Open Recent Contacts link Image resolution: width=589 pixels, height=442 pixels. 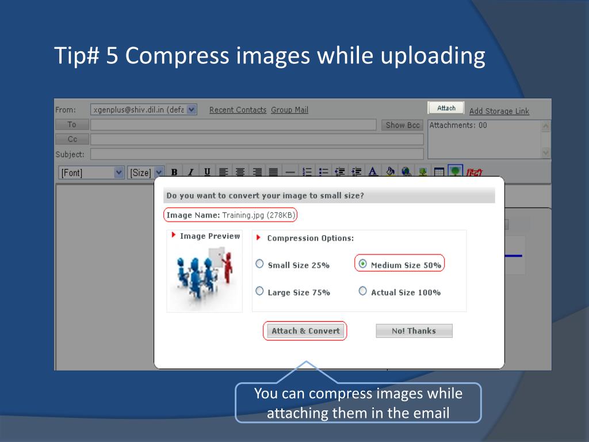click(x=238, y=110)
